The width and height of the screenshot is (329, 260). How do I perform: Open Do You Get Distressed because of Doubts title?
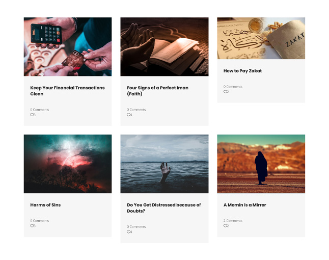[164, 208]
